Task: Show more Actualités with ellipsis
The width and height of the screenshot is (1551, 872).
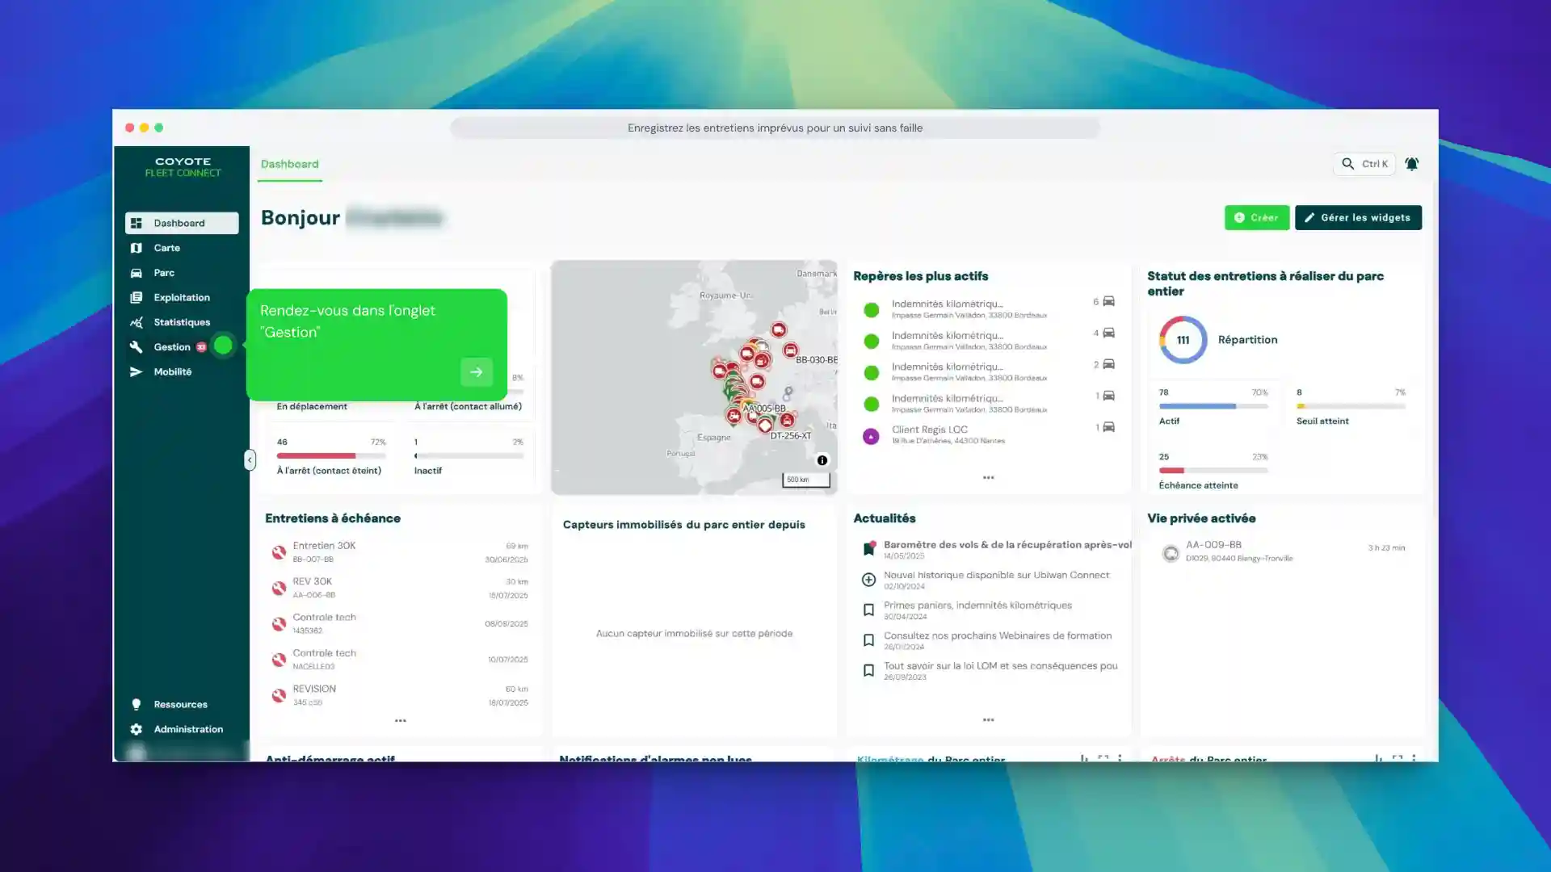Action: [988, 720]
